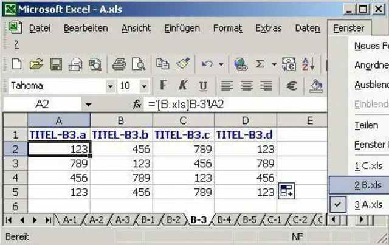Open the Format menu
Viewport: 389px width, 245px height.
pos(228,28)
